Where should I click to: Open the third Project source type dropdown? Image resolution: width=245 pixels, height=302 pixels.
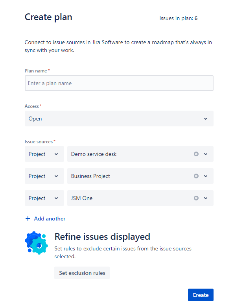click(x=44, y=198)
